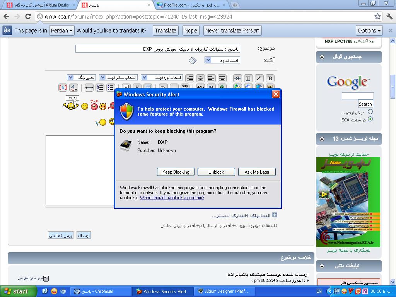Open the Windows Start menu

(x=18, y=291)
